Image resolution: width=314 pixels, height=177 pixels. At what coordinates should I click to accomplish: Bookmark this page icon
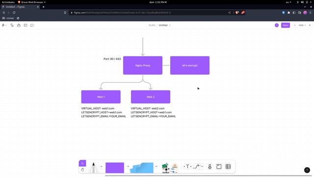65,13
